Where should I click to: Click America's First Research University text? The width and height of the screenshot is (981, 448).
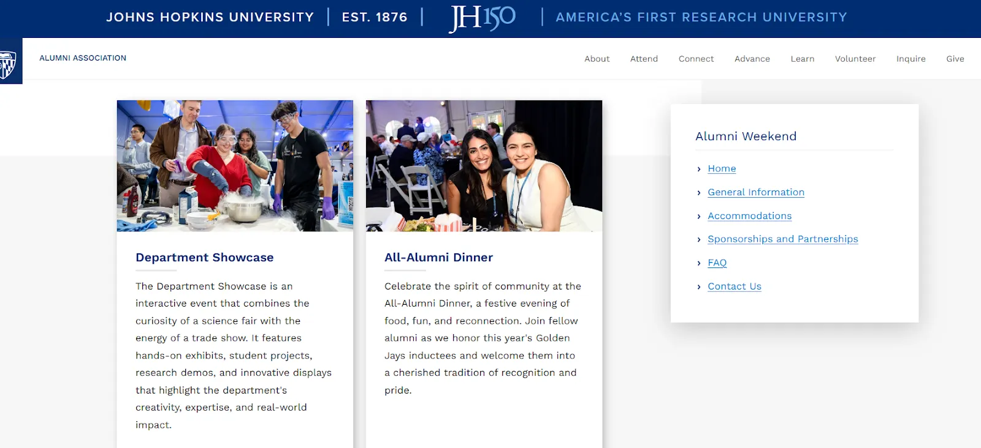(x=701, y=17)
